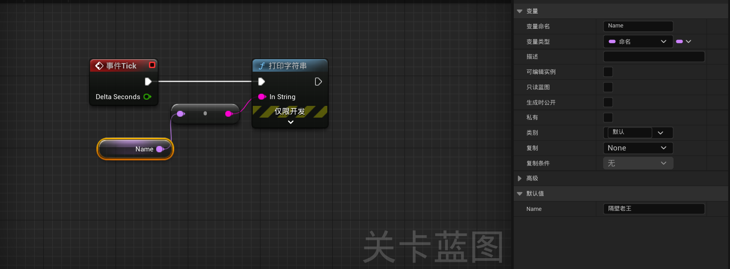Open the container type pill dropdown
This screenshot has height=269, width=730.
pyautogui.click(x=684, y=41)
